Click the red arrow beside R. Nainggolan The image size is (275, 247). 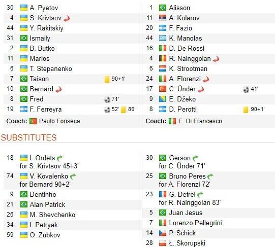[216, 59]
